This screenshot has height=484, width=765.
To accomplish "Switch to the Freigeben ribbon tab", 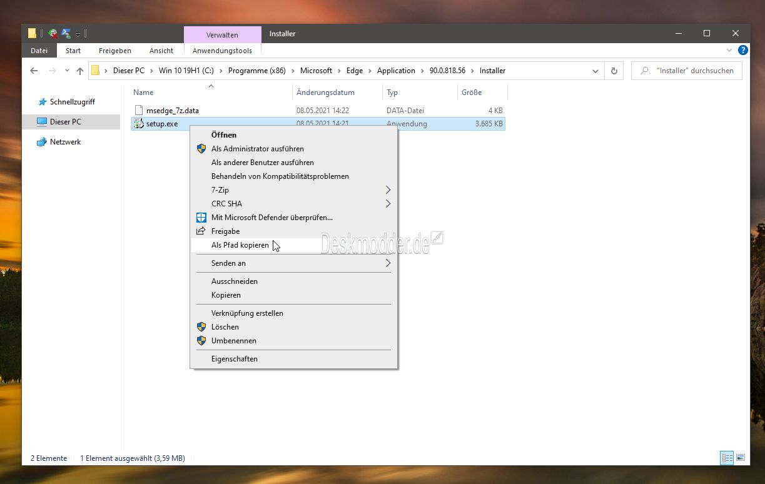I will click(x=115, y=51).
